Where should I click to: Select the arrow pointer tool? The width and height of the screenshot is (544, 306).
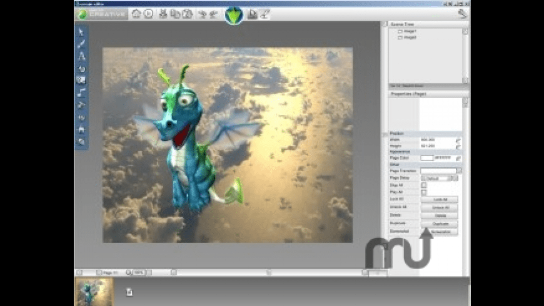(x=81, y=31)
